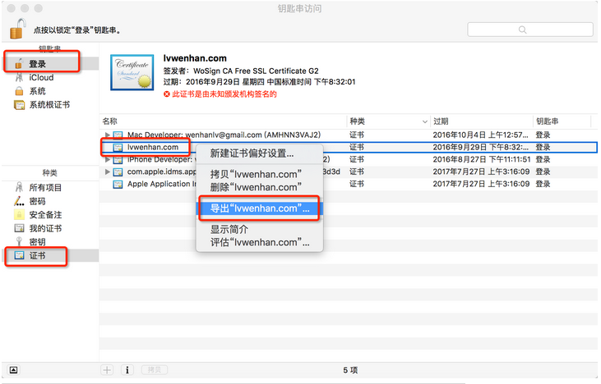Click the info (i) button

click(127, 370)
